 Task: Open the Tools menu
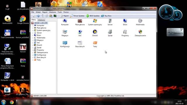[60, 12]
